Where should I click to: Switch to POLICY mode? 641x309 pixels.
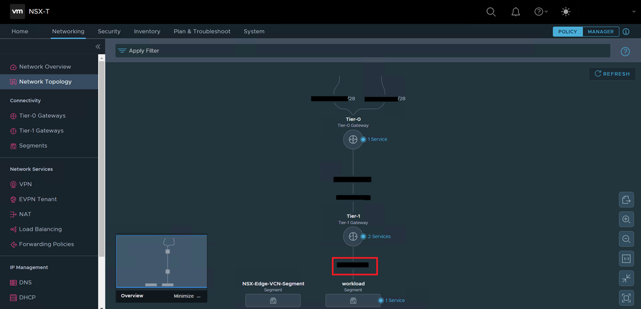[567, 32]
